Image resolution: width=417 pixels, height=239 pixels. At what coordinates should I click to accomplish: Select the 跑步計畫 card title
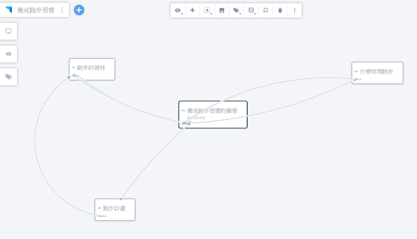[x=114, y=208]
